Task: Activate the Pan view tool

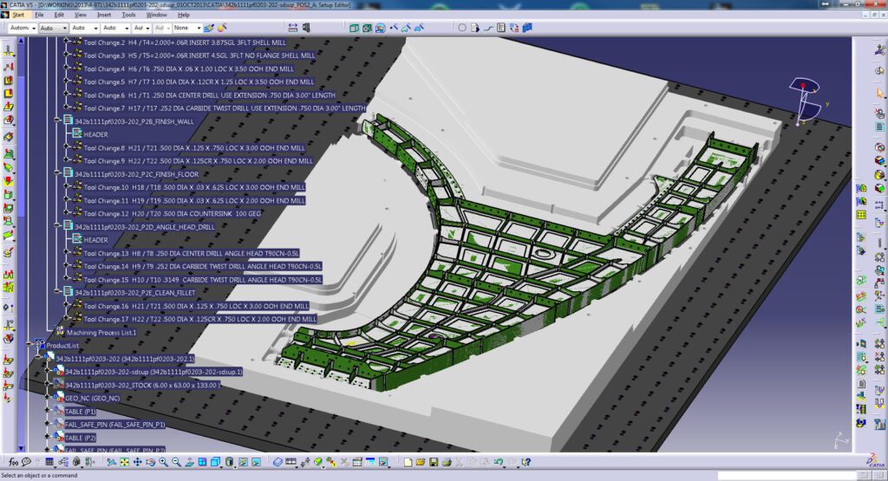Action: (x=140, y=462)
